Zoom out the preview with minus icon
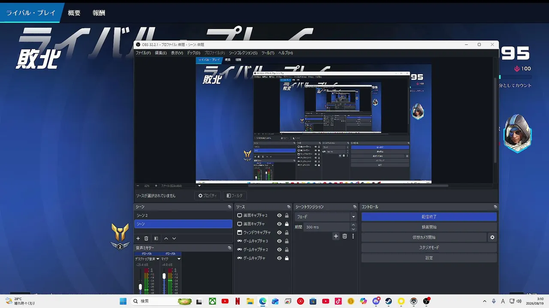This screenshot has width=549, height=308. coord(138,186)
